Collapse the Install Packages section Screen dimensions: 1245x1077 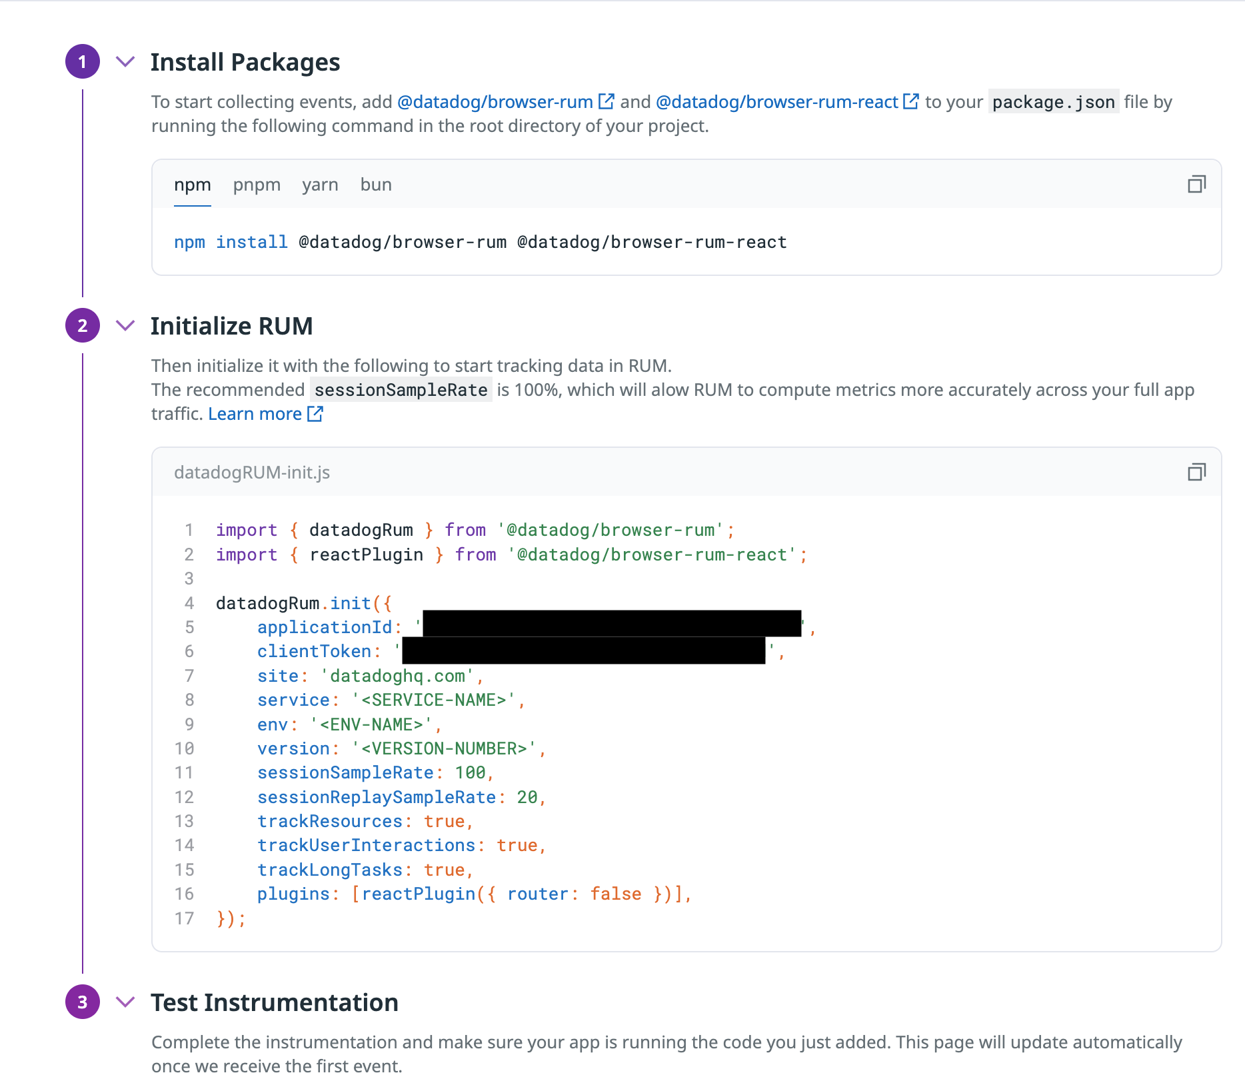[125, 62]
